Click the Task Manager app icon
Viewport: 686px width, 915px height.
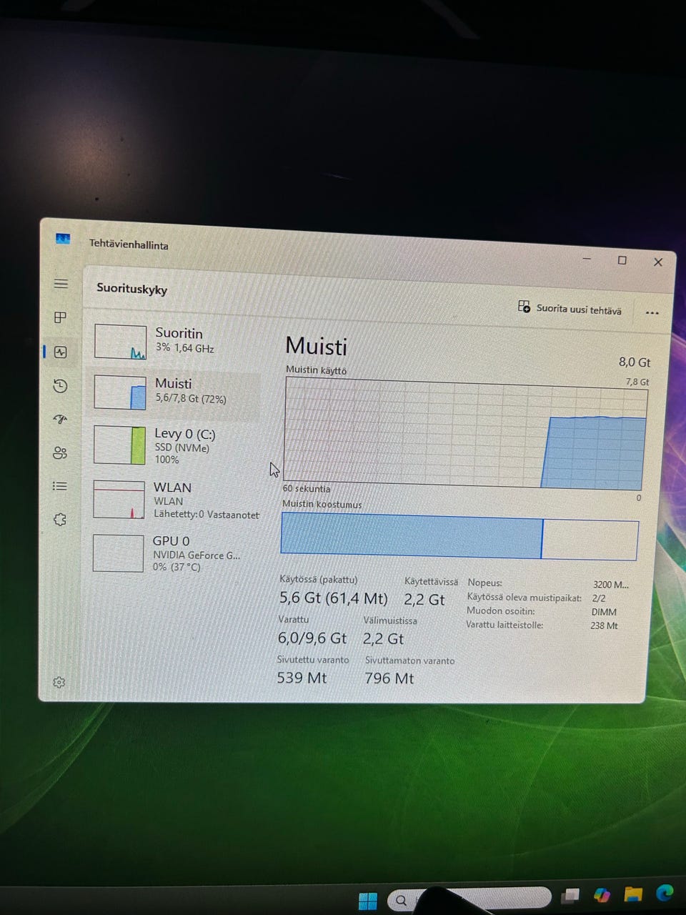[x=63, y=239]
